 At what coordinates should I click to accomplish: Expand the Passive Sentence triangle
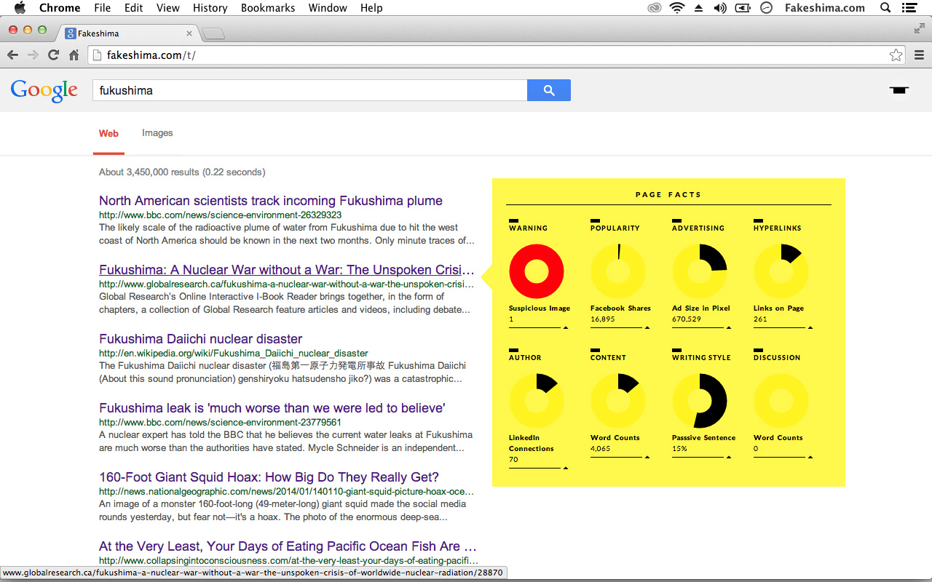point(730,458)
